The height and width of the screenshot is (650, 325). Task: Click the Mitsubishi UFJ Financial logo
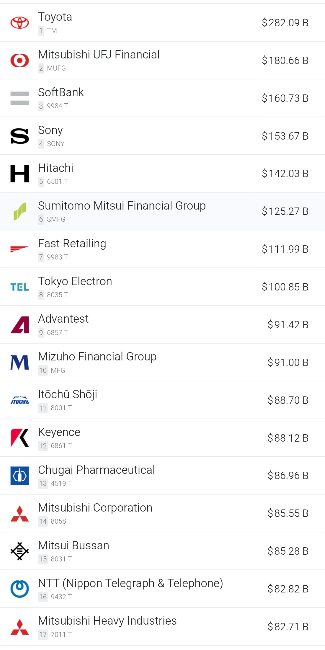(19, 61)
